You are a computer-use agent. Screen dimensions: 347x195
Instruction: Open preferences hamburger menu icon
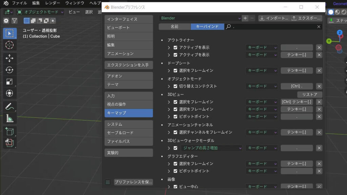tap(108, 182)
